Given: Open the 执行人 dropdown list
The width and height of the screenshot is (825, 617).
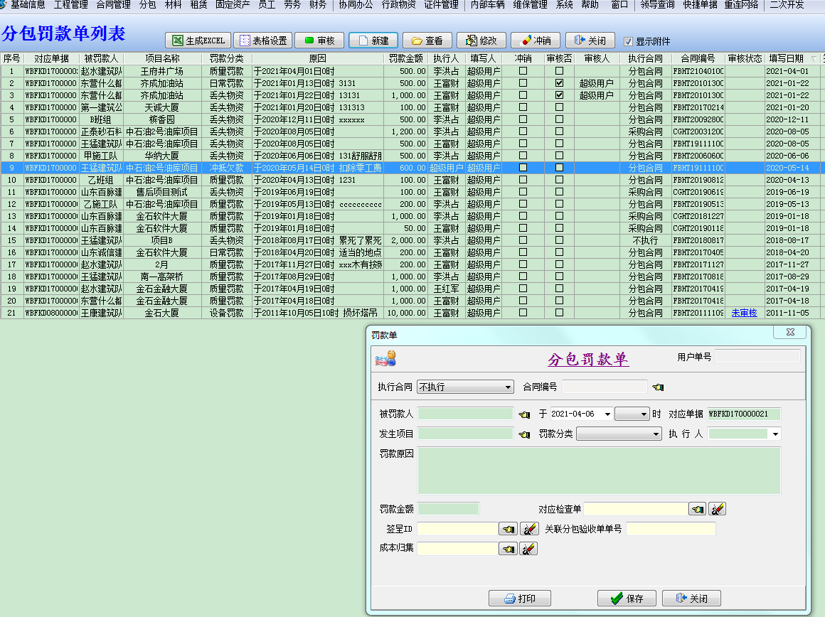Looking at the screenshot, I should [775, 434].
